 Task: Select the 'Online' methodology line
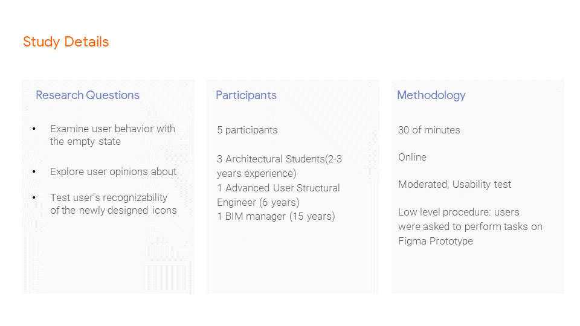coord(412,157)
